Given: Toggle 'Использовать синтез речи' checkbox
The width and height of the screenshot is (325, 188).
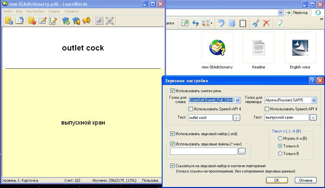Looking at the screenshot, I should (172, 91).
